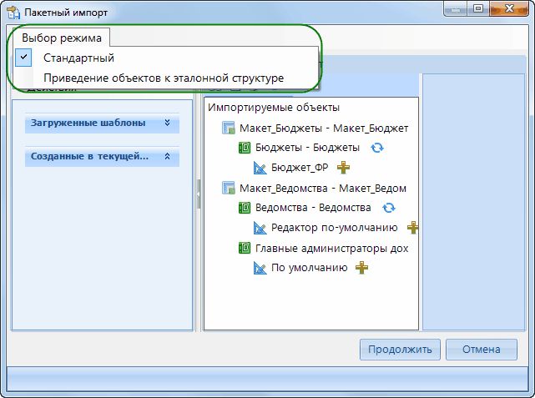Viewport: 535px width, 398px height.
Task: Expand the Загруженные шаблоны section
Action: (x=167, y=123)
